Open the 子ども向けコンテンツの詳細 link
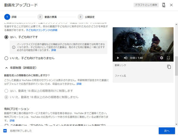 click(42, 30)
